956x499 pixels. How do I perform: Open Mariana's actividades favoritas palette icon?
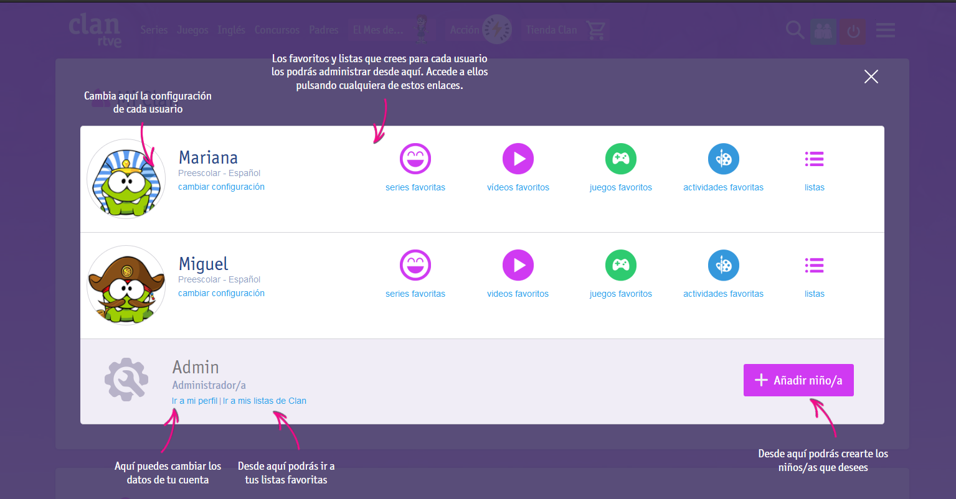point(724,159)
